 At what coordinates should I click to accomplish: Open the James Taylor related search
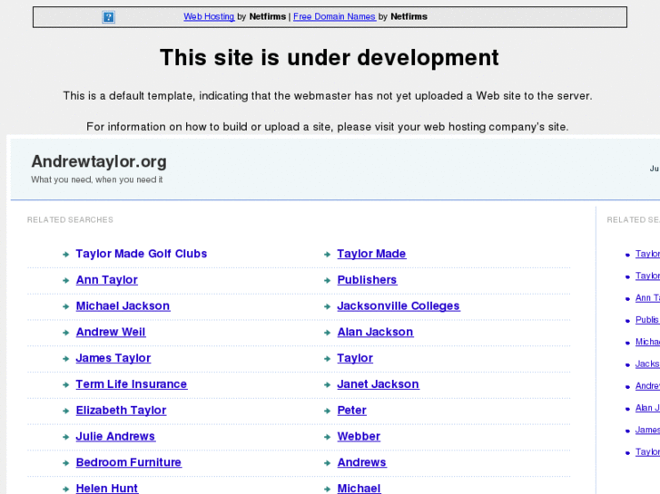pyautogui.click(x=113, y=358)
